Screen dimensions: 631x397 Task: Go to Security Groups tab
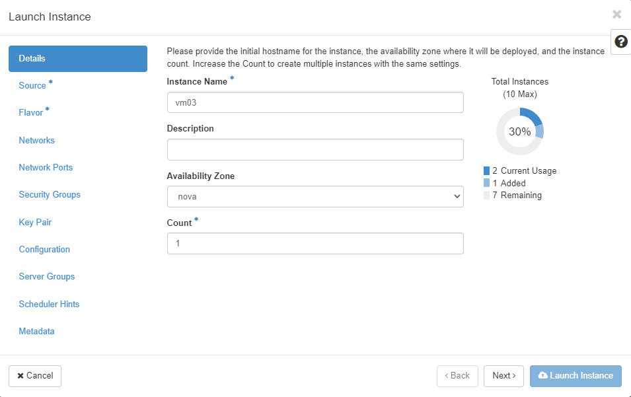(50, 195)
